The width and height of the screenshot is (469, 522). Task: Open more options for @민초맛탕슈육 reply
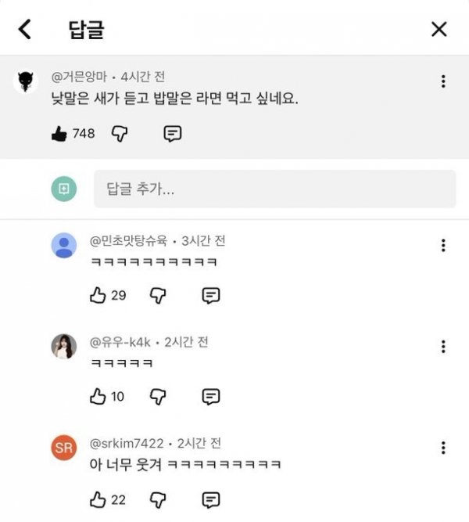(443, 246)
